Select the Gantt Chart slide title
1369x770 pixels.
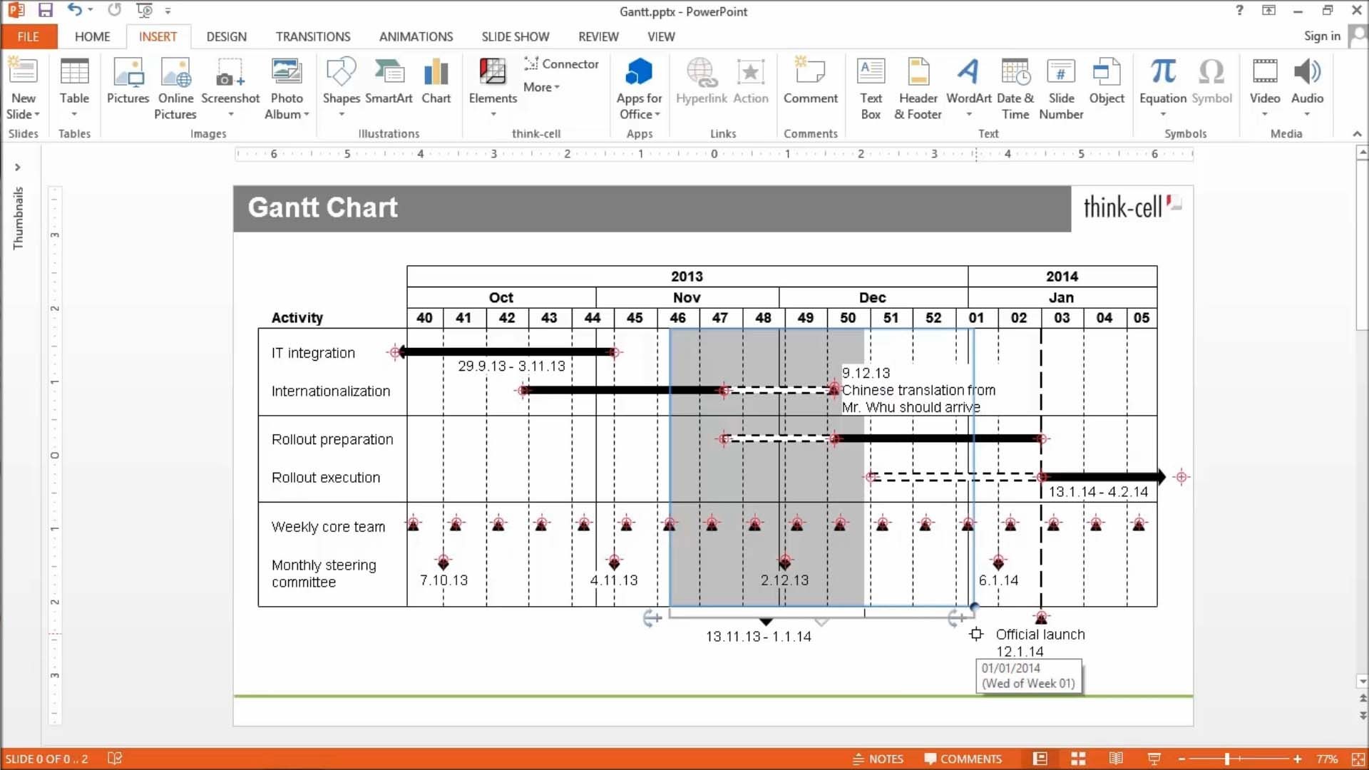pyautogui.click(x=322, y=207)
